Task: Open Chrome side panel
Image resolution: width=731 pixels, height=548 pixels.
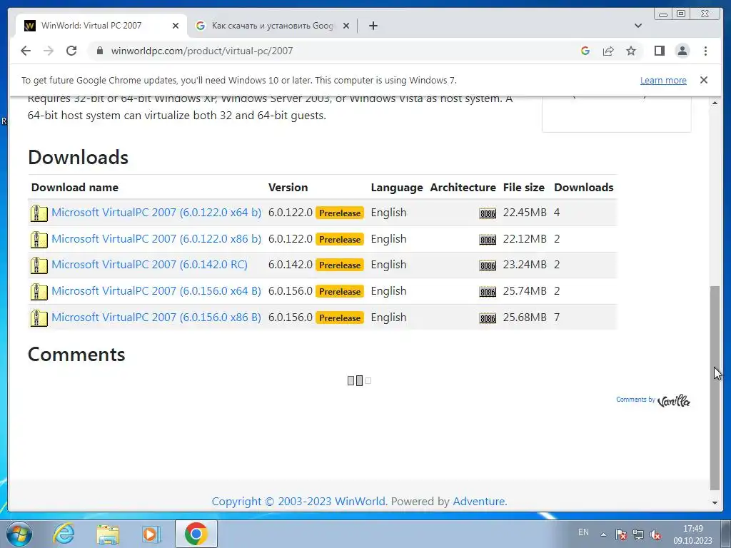Action: tap(659, 51)
